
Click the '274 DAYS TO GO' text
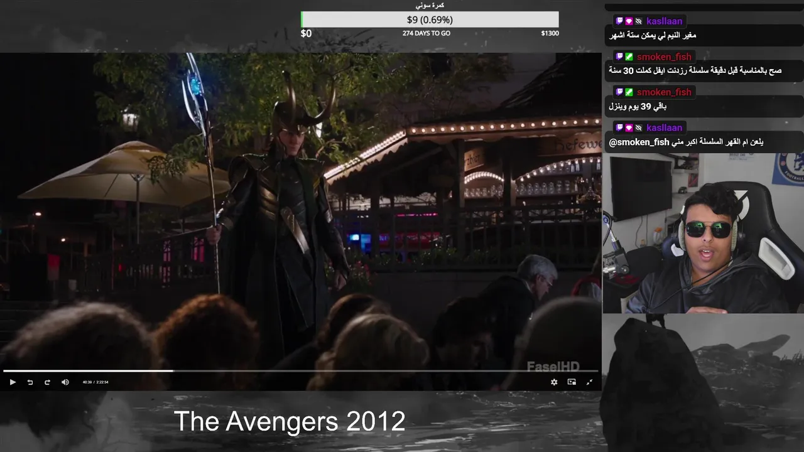[x=426, y=33]
